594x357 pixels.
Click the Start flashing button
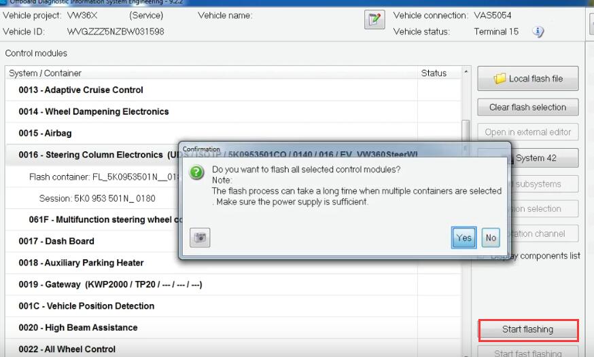[528, 330]
